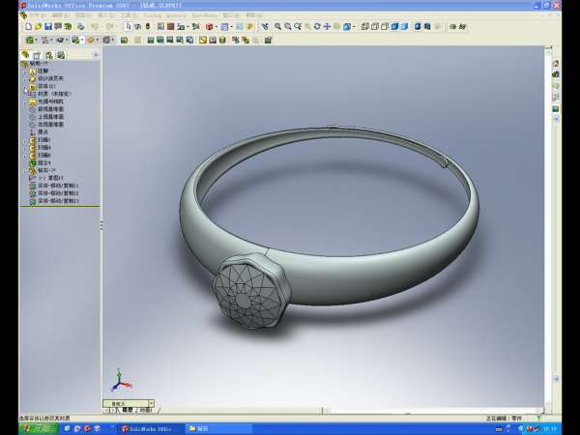Select the Zoom In/Out tool

(298, 27)
